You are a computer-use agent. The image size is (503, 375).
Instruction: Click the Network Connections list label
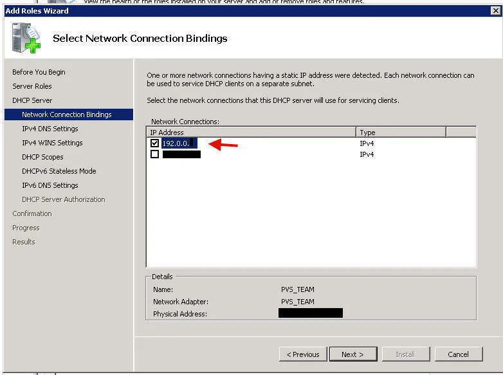coord(185,122)
